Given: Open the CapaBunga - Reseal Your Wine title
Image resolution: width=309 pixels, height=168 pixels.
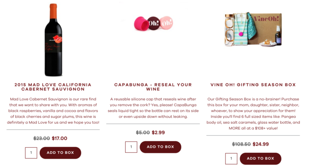Looking at the screenshot, I should (153, 87).
